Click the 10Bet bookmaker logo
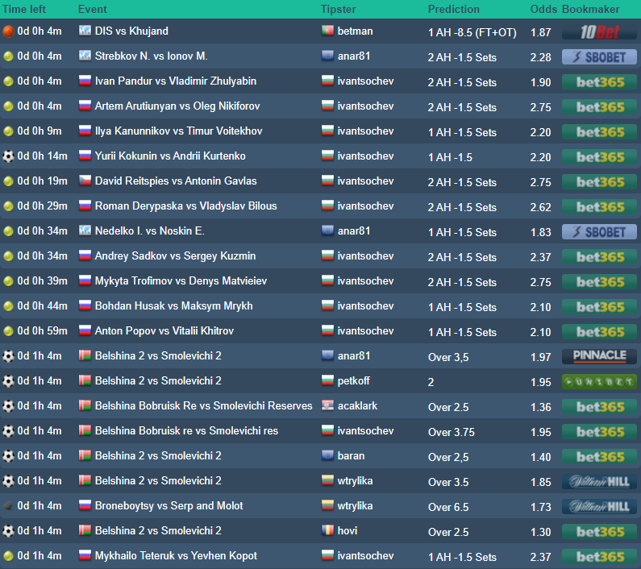 pyautogui.click(x=599, y=32)
